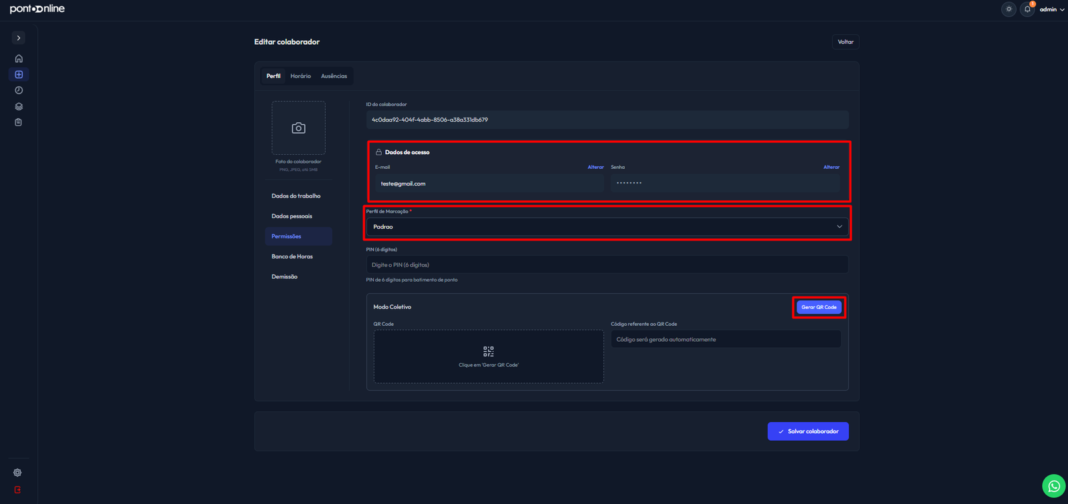Click the PIN (6 dígitos) input
This screenshot has width=1068, height=504.
607,265
